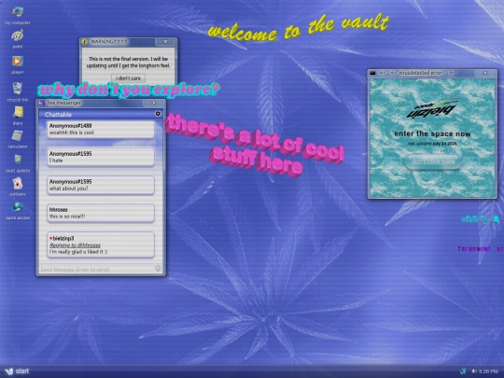
Task: Click the volume icon in system tray
Action: [x=474, y=371]
